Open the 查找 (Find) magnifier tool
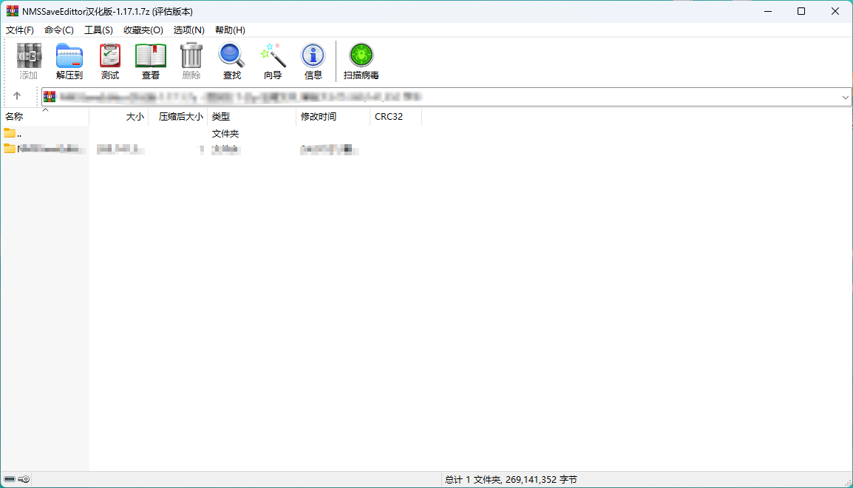The height and width of the screenshot is (488, 853). pos(232,61)
